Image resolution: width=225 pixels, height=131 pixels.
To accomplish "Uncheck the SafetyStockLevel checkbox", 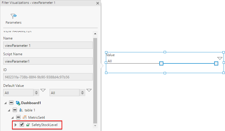I will 22,125.
